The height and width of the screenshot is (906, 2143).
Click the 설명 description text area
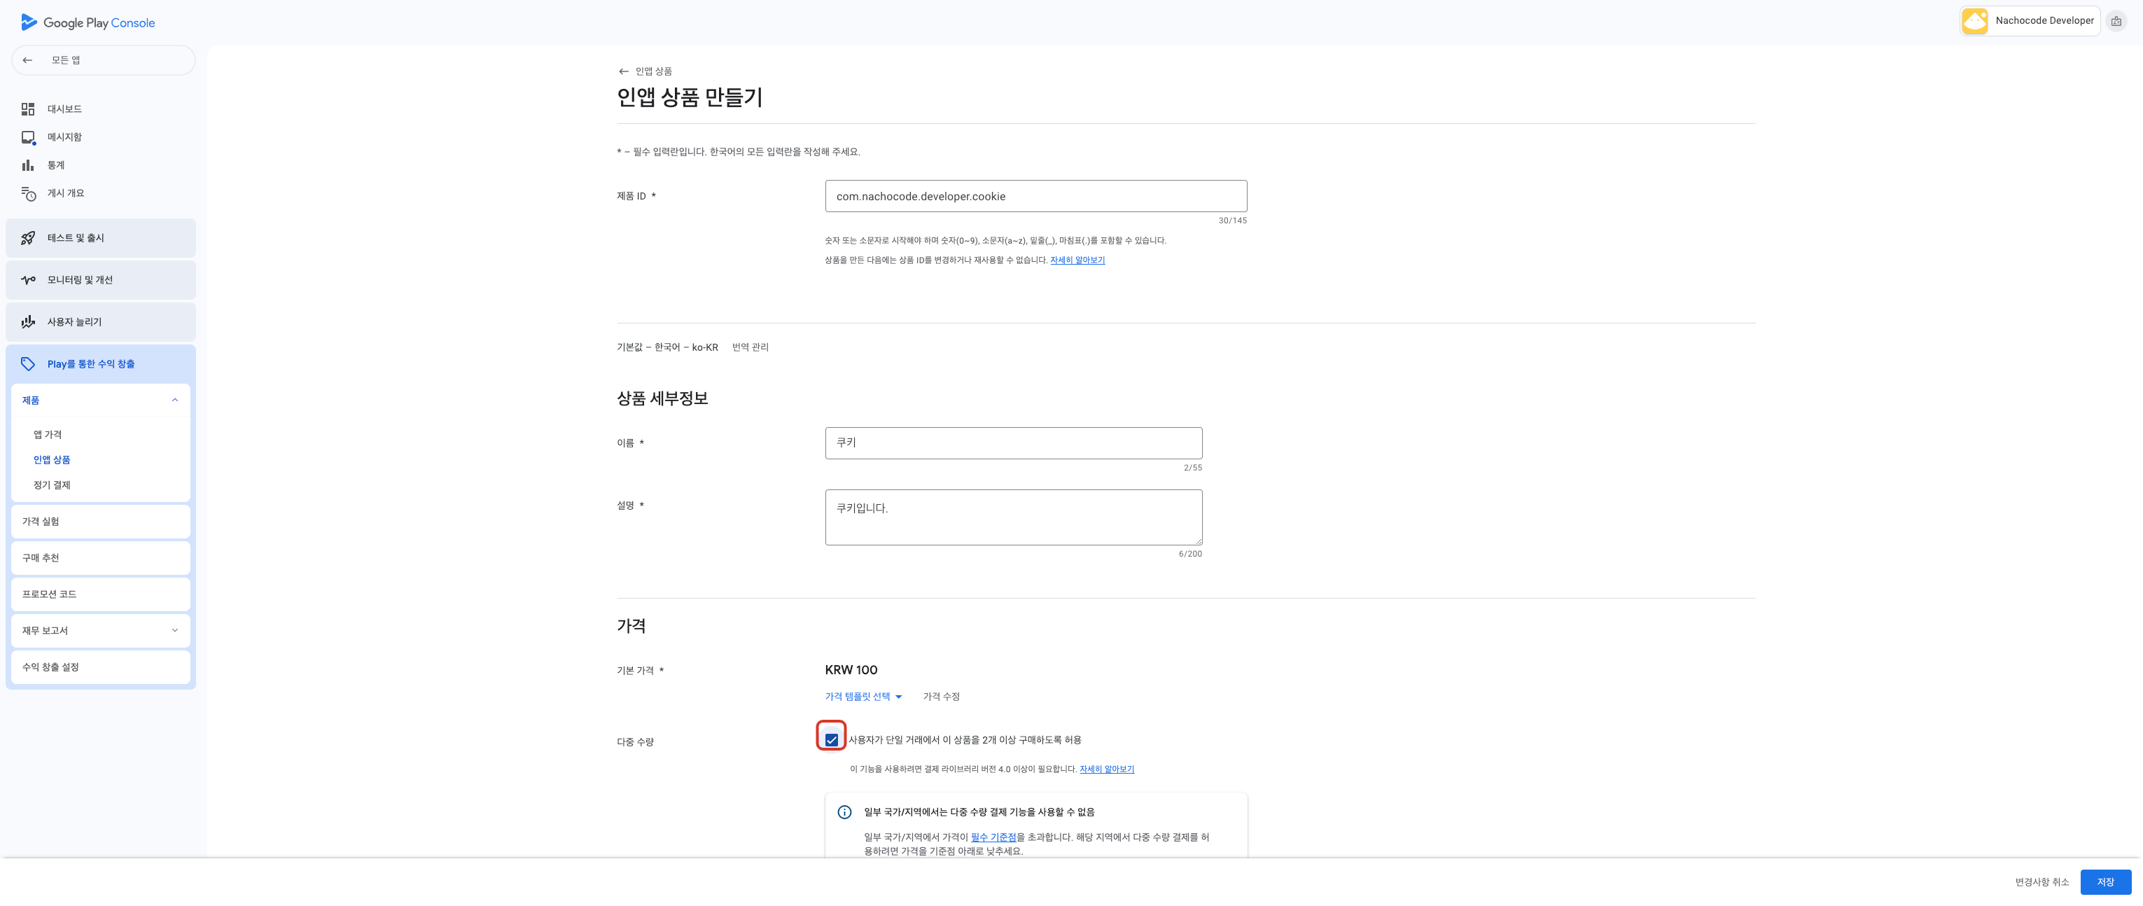(1012, 517)
